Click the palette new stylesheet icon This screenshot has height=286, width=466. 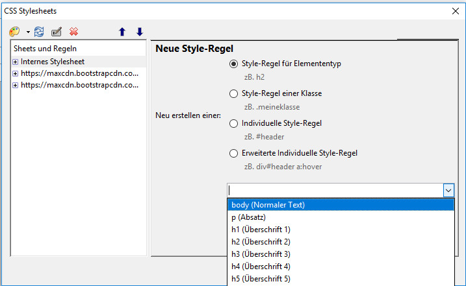[x=14, y=31]
